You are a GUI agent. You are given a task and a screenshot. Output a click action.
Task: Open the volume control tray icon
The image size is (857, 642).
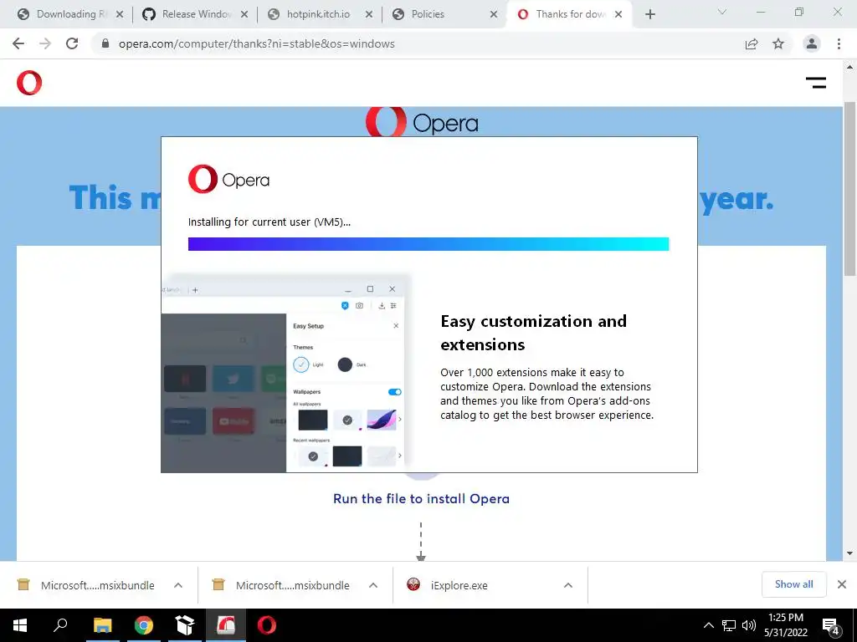click(x=749, y=625)
